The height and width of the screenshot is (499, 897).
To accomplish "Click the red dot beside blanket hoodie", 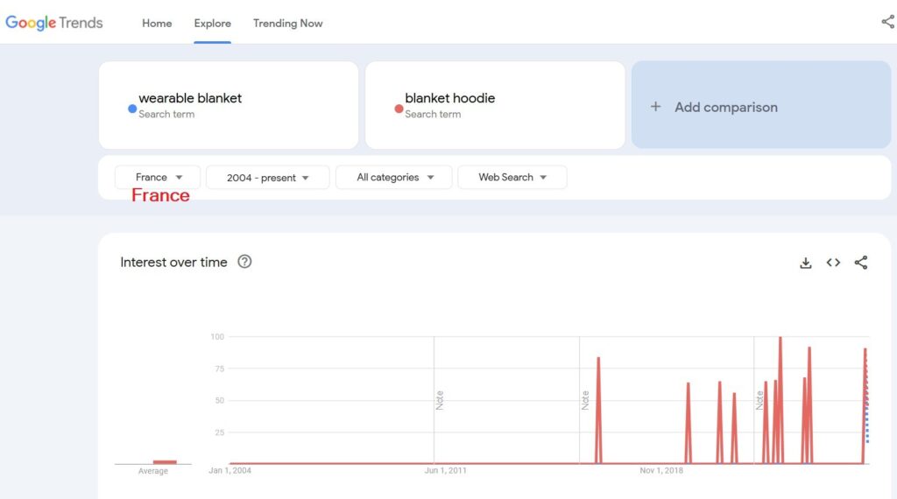I will coord(399,109).
